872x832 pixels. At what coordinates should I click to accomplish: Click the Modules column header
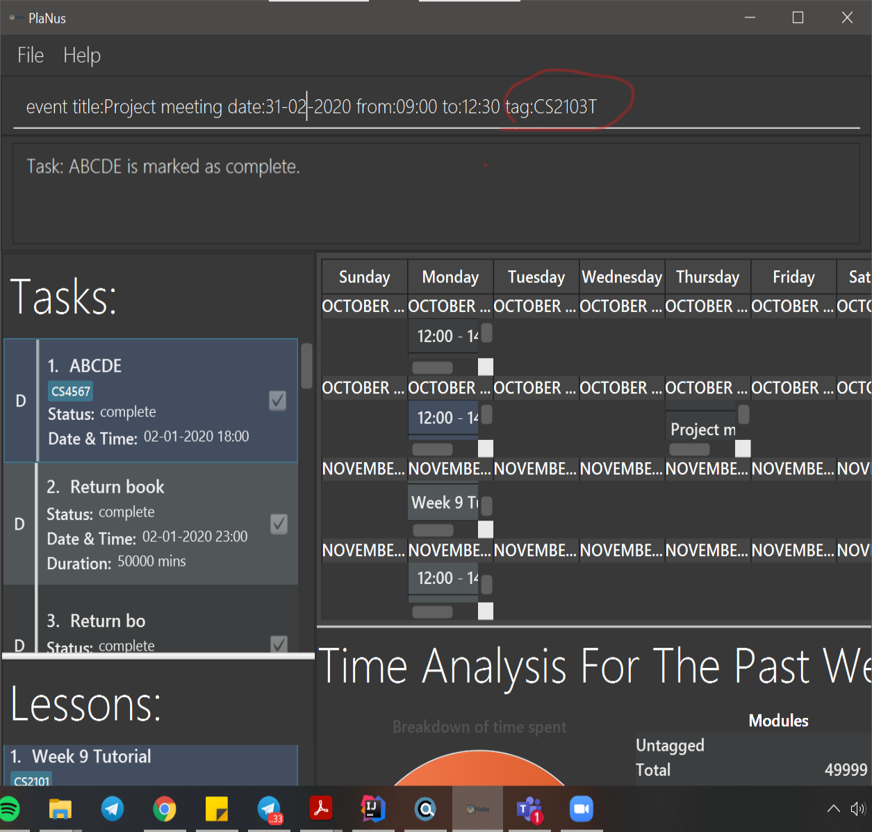tap(778, 721)
